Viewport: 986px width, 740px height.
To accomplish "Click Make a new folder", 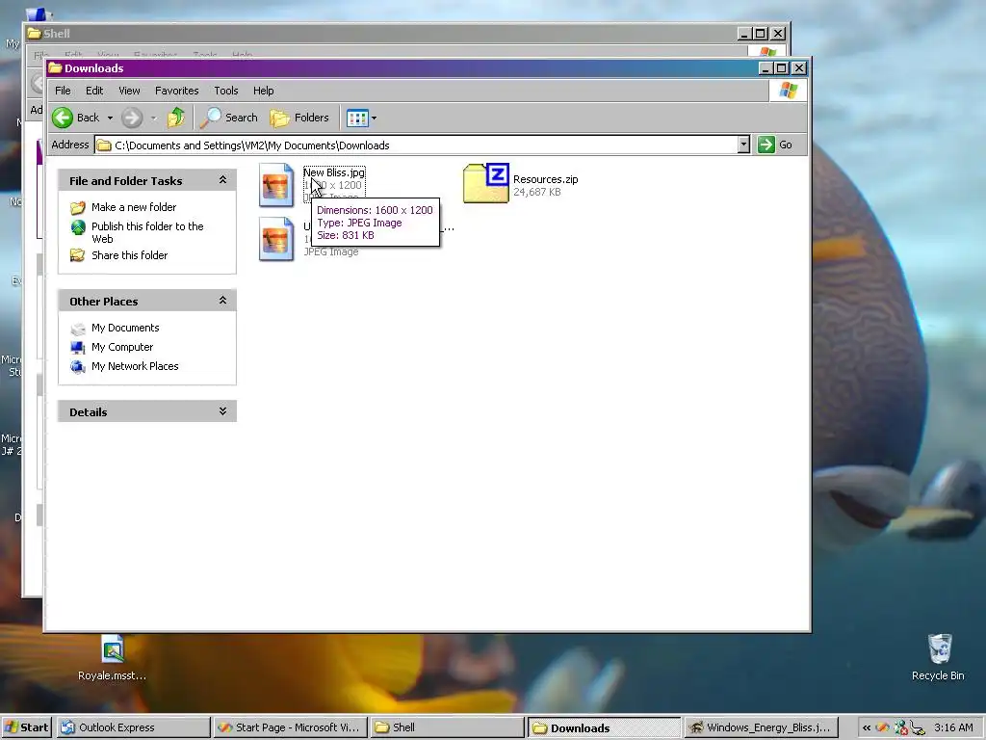I will (x=134, y=207).
